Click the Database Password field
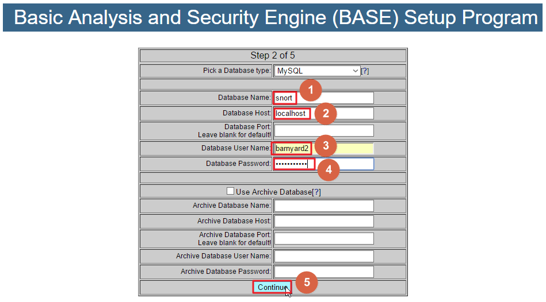This screenshot has height=302, width=546. coord(324,164)
